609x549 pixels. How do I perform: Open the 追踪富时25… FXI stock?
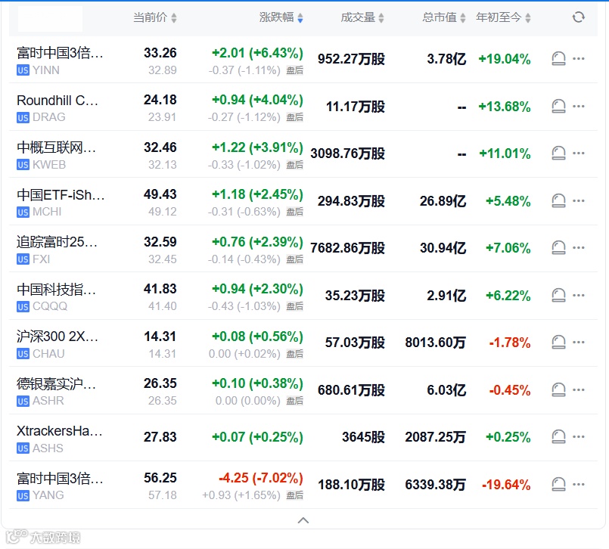tap(57, 250)
